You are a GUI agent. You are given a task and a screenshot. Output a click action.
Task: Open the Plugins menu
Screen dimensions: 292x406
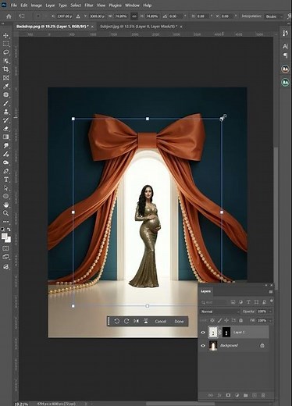pos(115,5)
